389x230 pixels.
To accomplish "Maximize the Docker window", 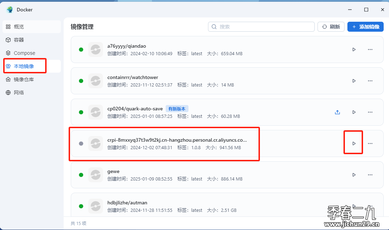I will [x=366, y=10].
